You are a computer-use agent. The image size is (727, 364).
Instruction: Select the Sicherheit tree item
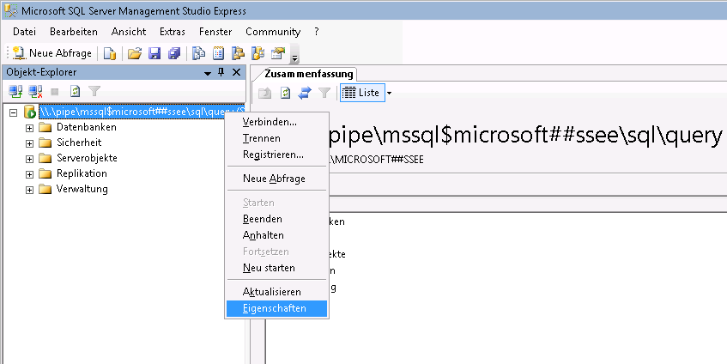pyautogui.click(x=79, y=143)
